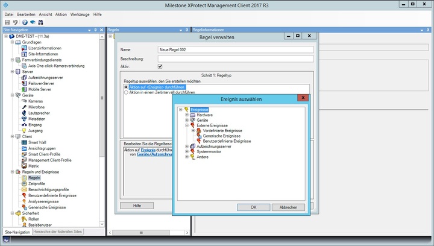Click the Beschreibung input field

(234, 58)
